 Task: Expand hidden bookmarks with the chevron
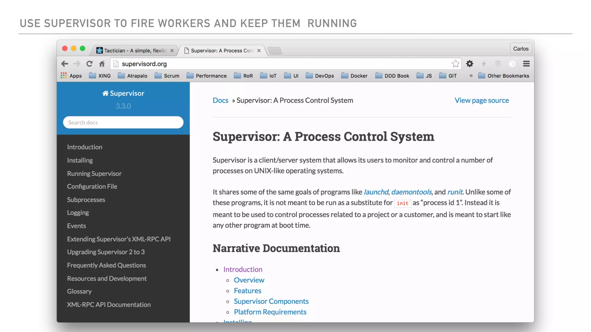[471, 76]
